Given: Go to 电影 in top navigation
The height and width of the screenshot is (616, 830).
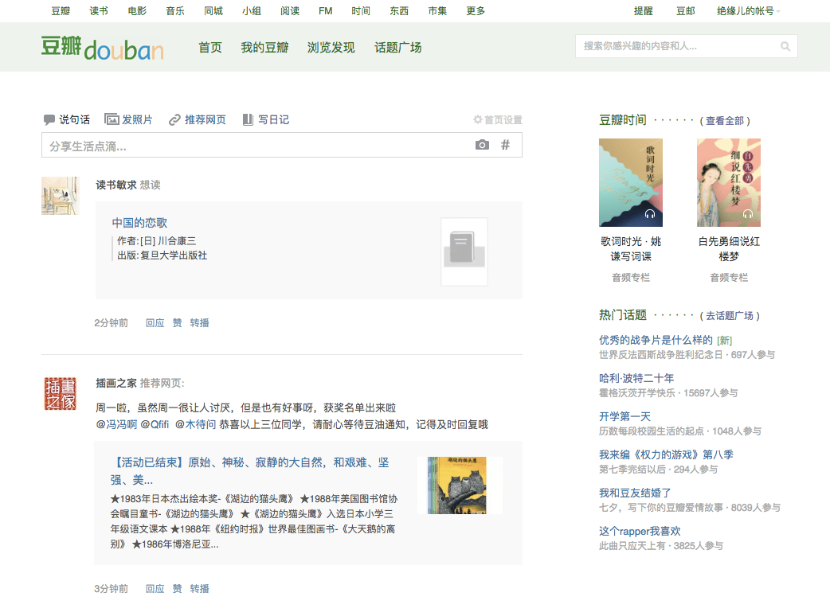Looking at the screenshot, I should click(137, 11).
